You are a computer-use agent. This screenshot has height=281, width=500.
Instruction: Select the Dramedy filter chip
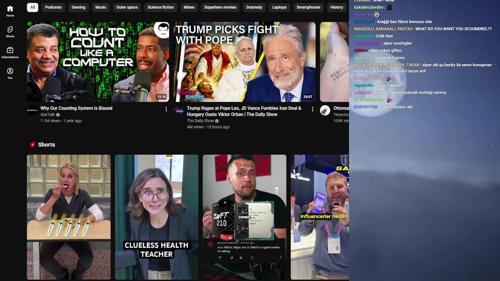tap(254, 7)
